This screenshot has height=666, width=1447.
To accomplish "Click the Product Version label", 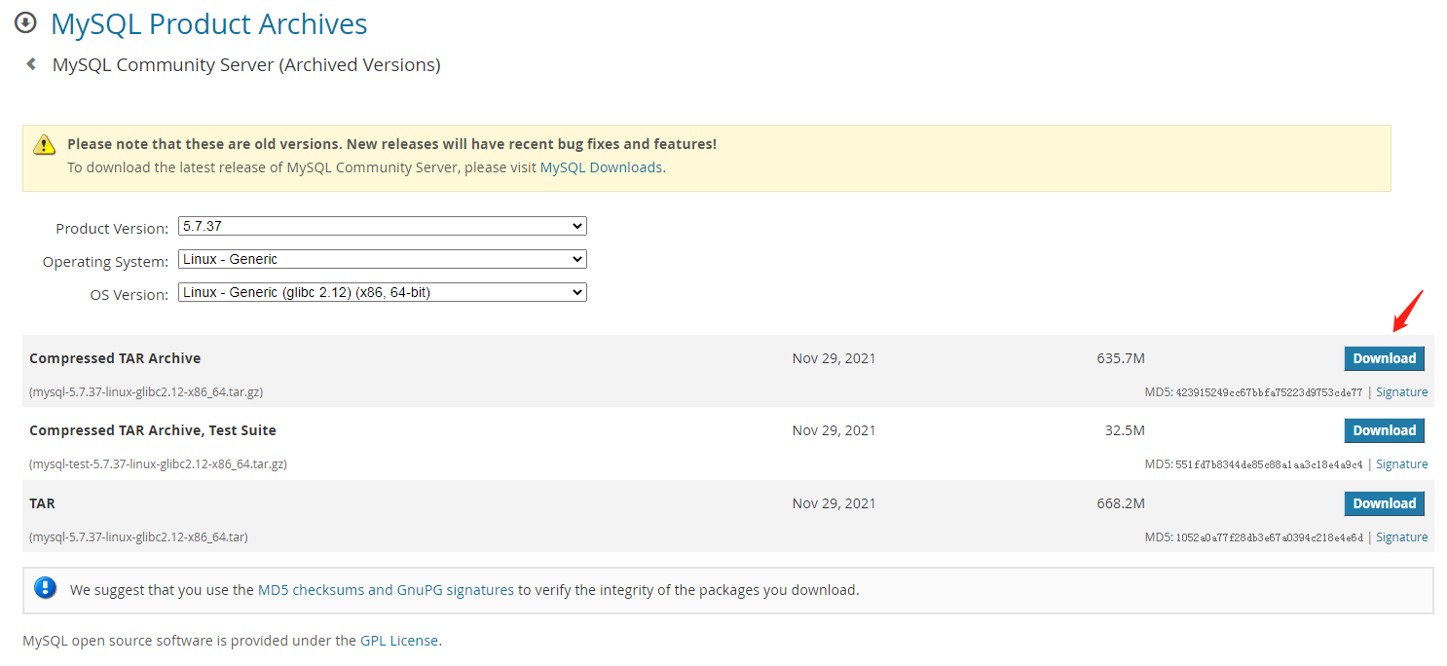I will pos(112,229).
